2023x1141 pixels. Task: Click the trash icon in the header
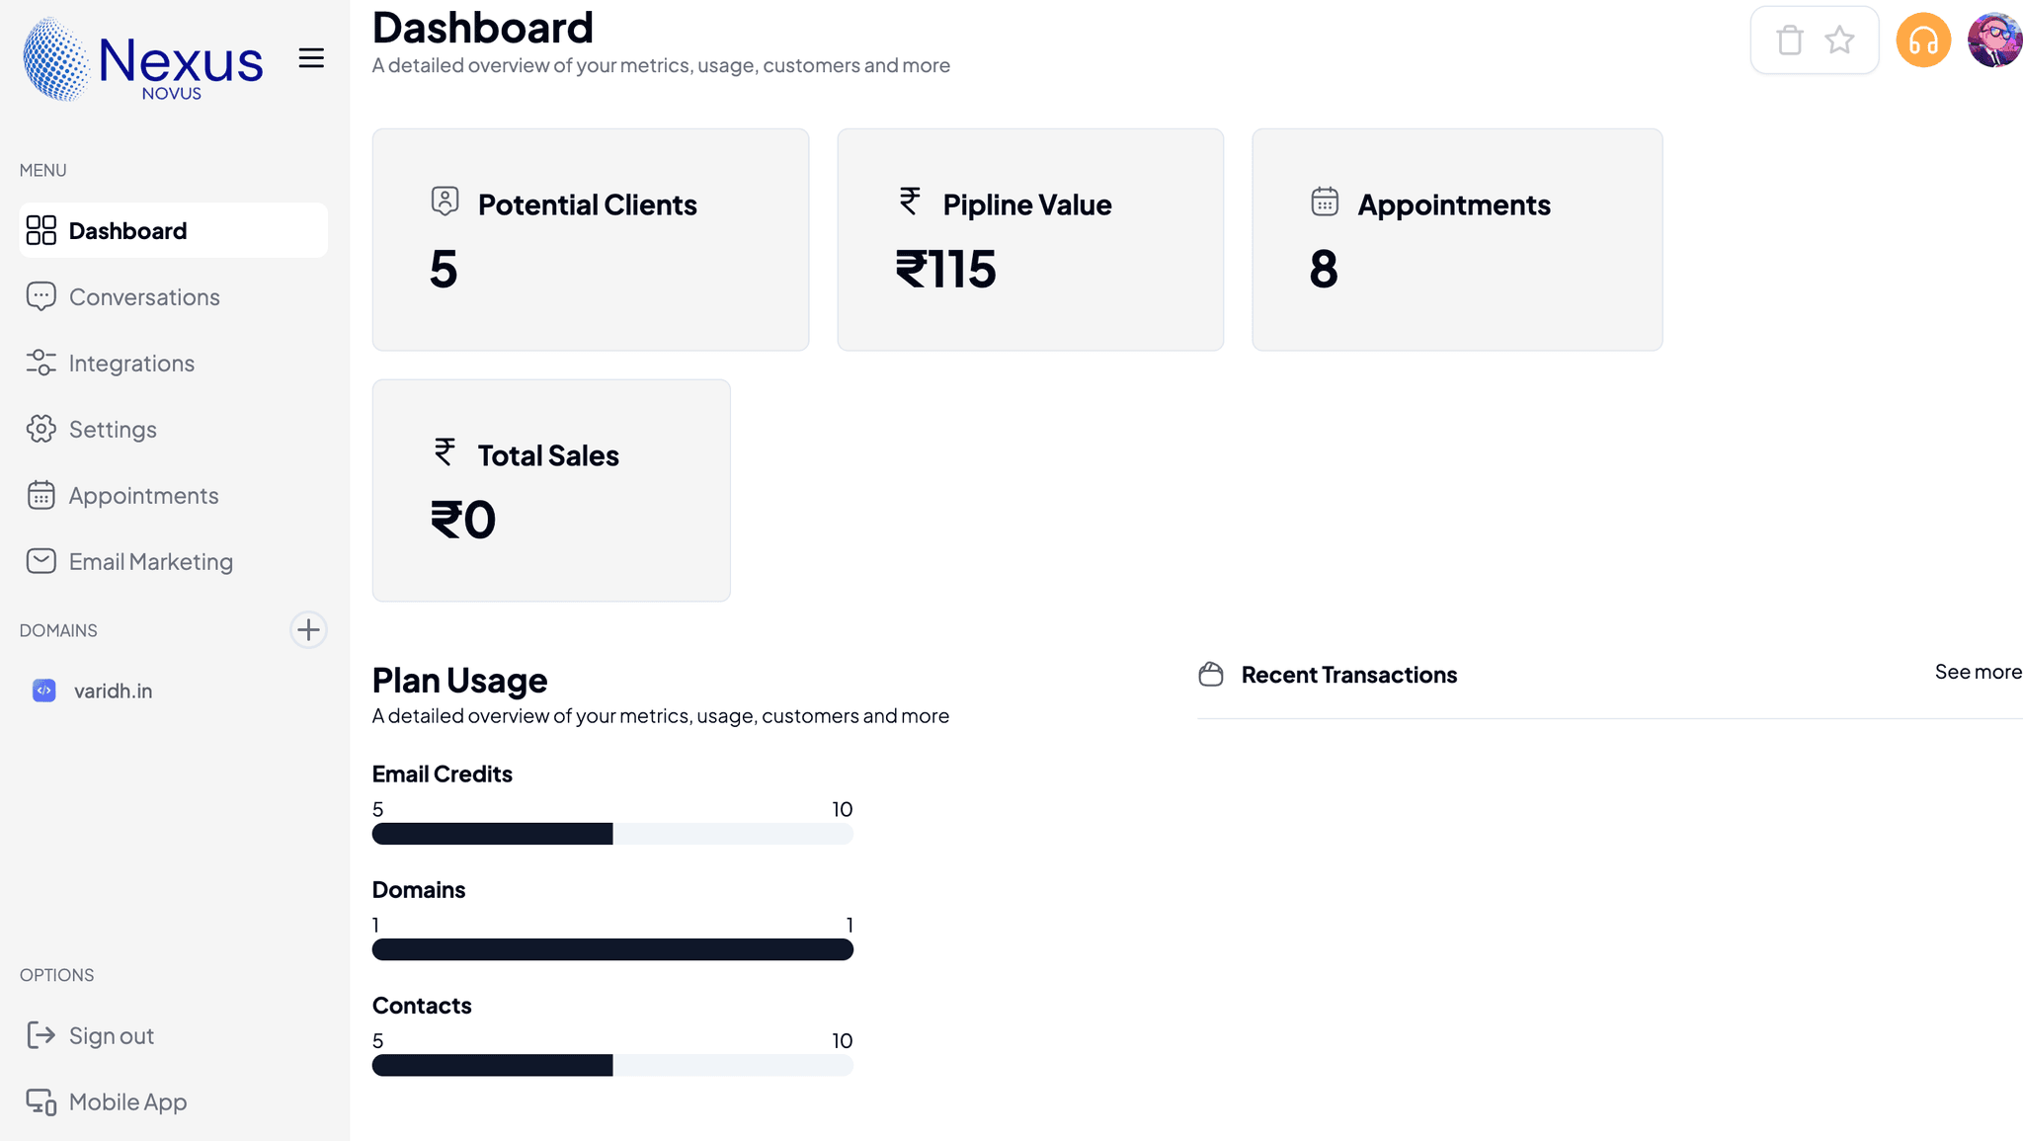point(1789,41)
